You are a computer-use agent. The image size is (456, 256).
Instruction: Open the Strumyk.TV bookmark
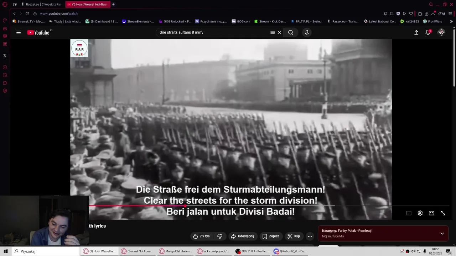(x=28, y=21)
